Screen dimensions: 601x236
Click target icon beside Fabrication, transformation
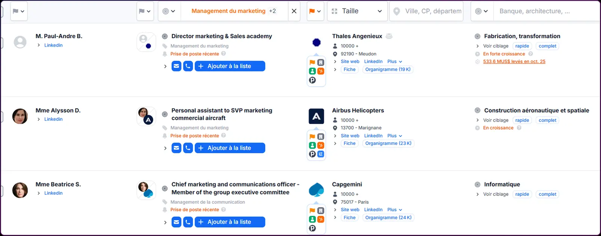pyautogui.click(x=477, y=36)
